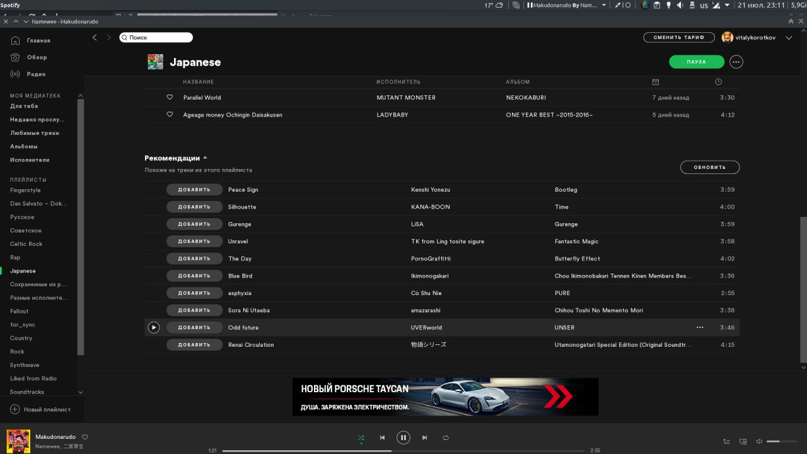Add Unravel to the playlist
The width and height of the screenshot is (807, 454).
click(x=194, y=242)
